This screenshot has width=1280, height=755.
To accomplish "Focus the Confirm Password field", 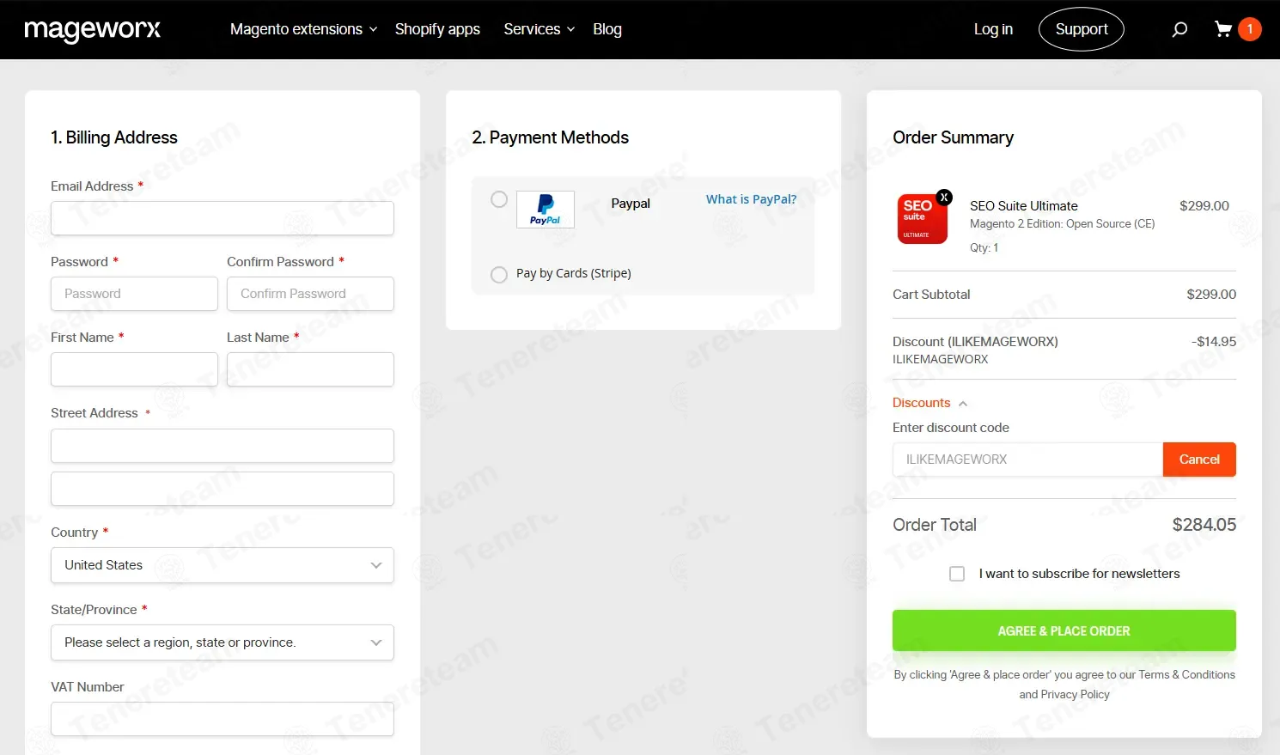I will 310,294.
